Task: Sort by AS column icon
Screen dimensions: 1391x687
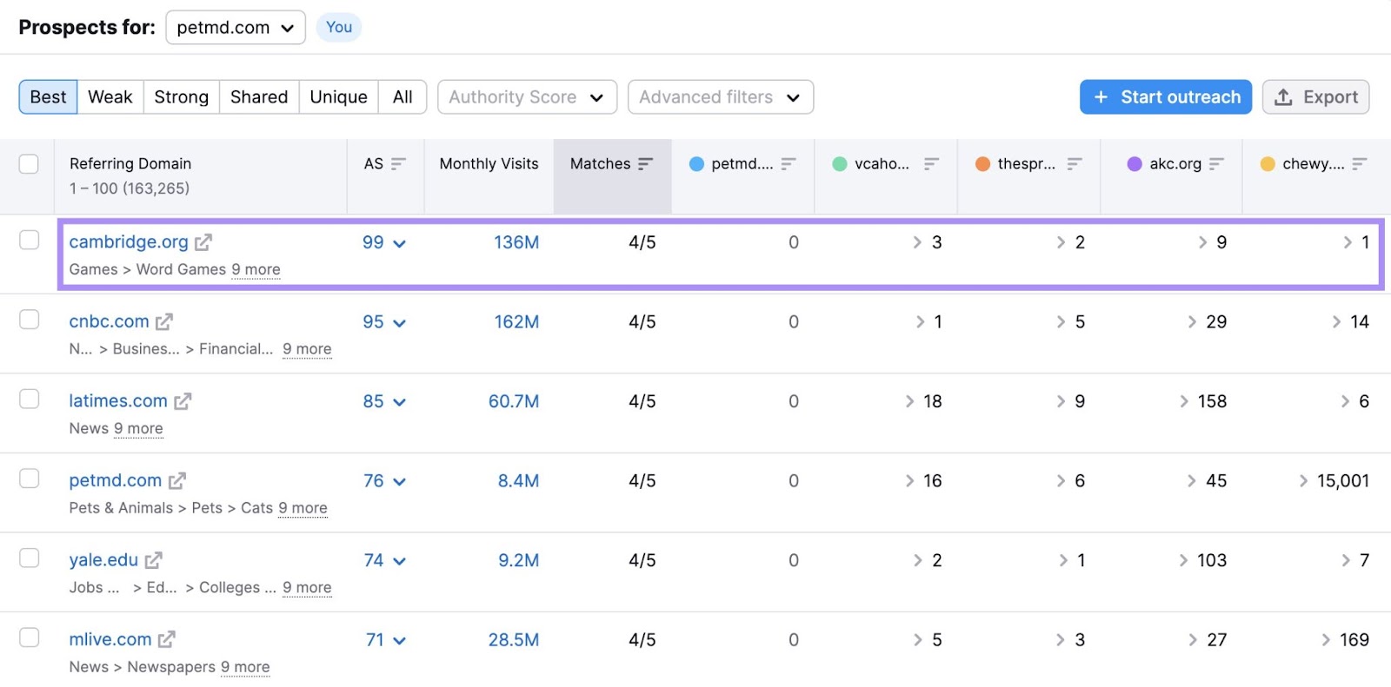Action: [x=398, y=163]
